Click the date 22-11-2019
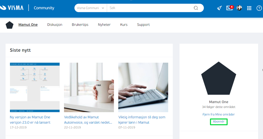Viewport: 263px width, 139px height. (x=72, y=127)
